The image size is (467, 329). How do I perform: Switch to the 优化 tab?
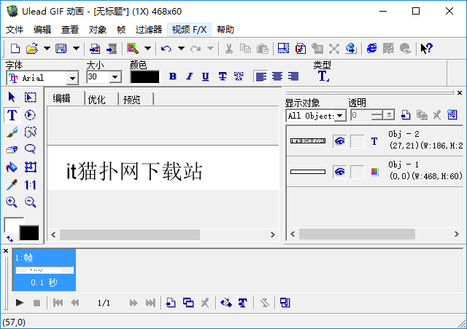(97, 100)
